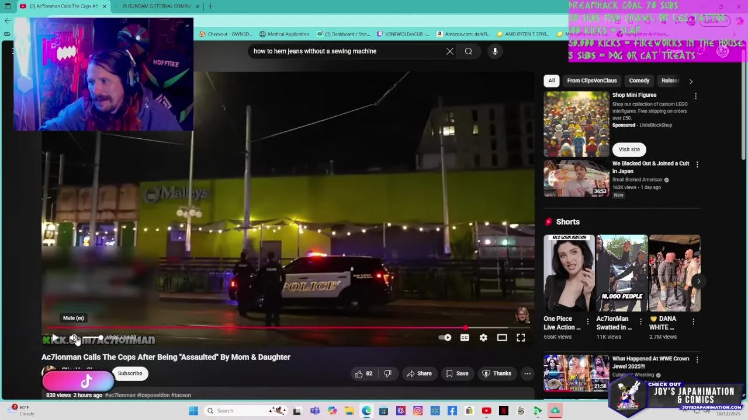Toggle closed captions (CC) button
Image resolution: width=748 pixels, height=420 pixels.
point(465,338)
